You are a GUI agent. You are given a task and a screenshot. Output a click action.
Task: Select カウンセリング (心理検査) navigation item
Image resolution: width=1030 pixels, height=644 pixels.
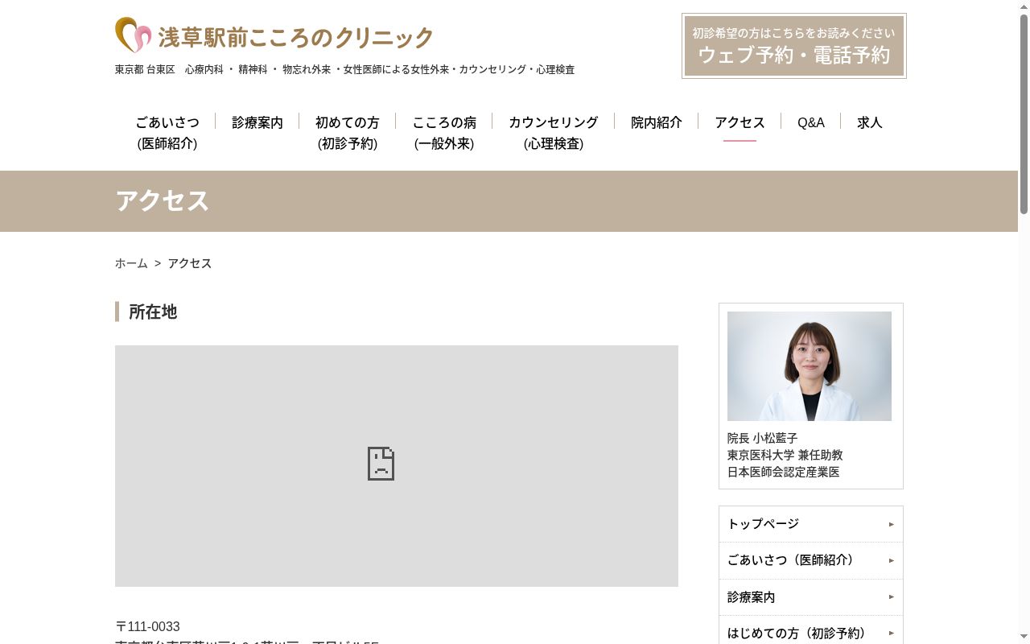(x=554, y=133)
